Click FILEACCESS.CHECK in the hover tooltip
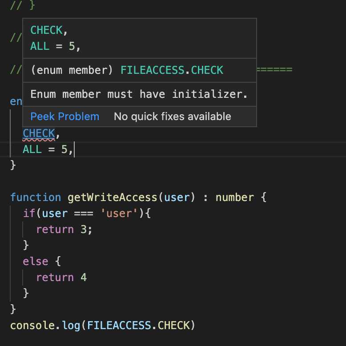This screenshot has width=346, height=346. (x=172, y=70)
